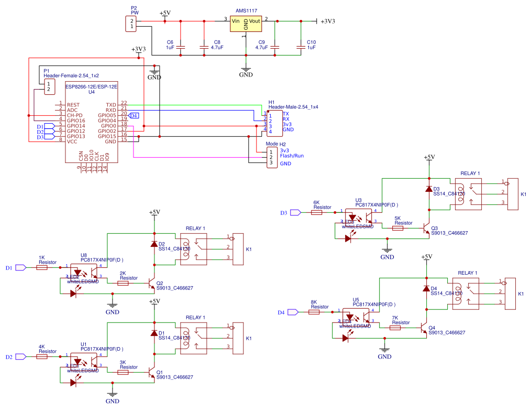The width and height of the screenshot is (532, 410).
Task: Select optocoupler U8 PC817X4NIP0F
Action: click(84, 270)
